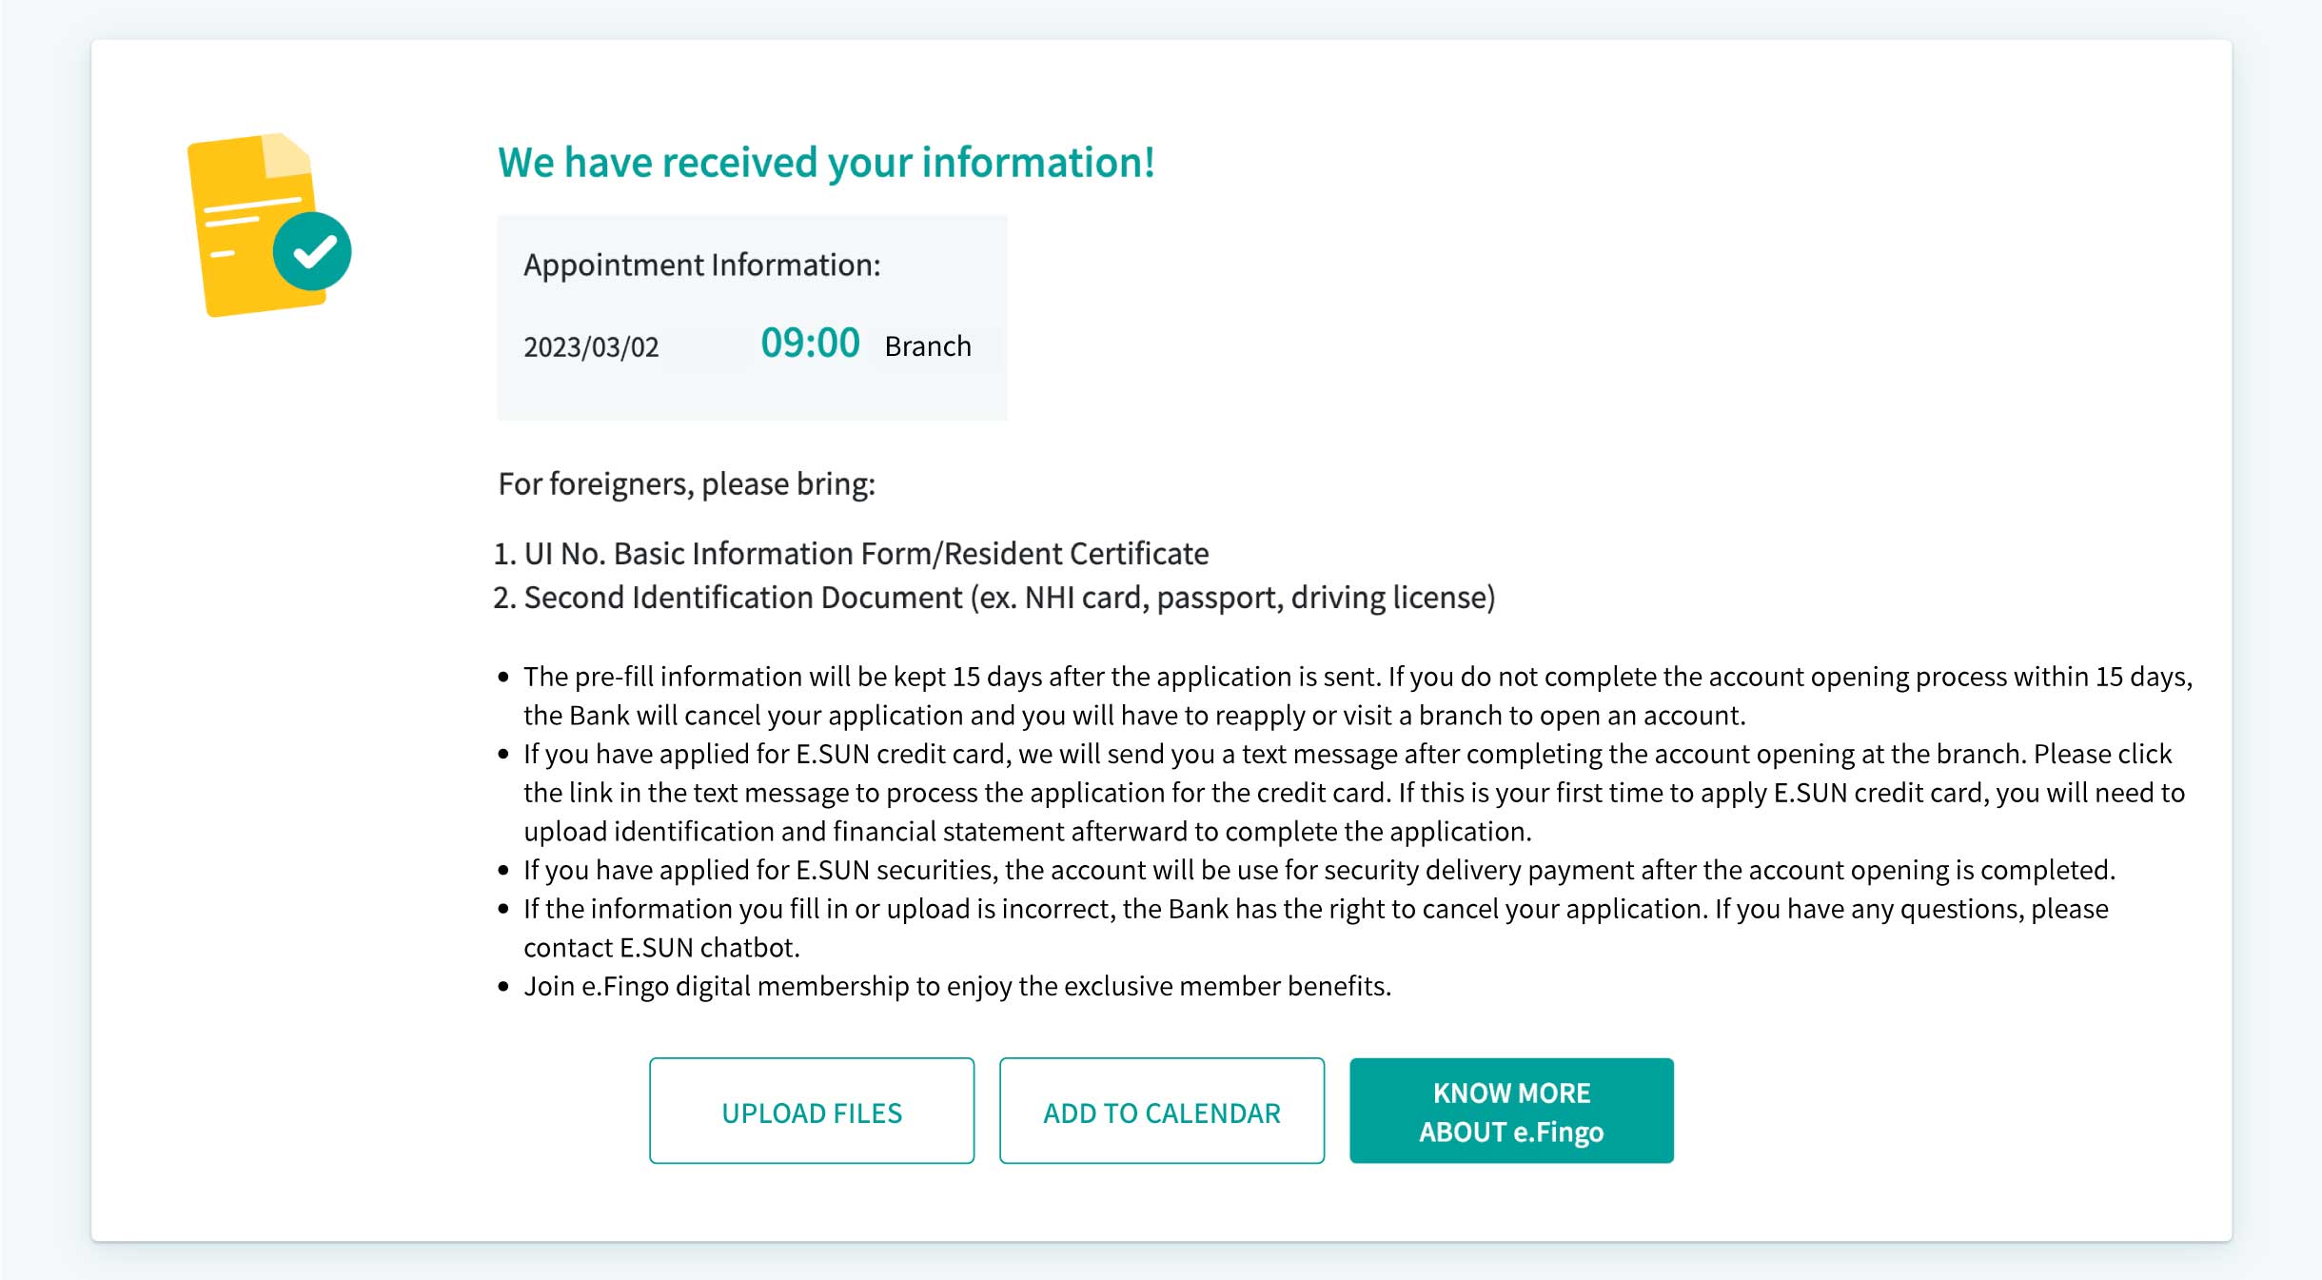Click the 'For foreigners, please bring:' text

pos(686,484)
